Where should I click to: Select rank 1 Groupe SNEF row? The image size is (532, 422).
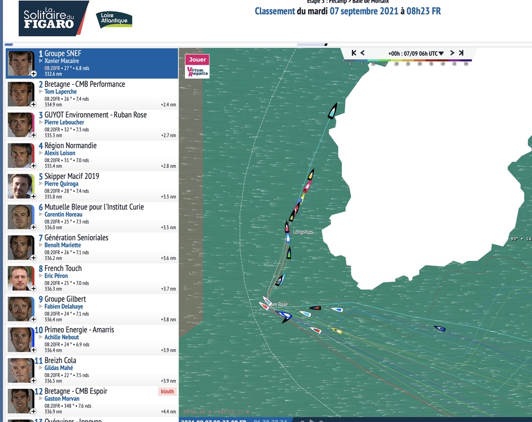tap(92, 63)
